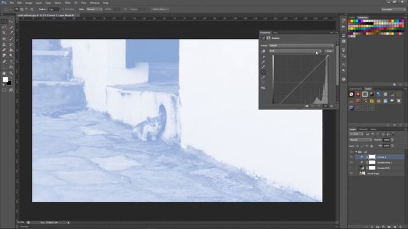Apply the no-style thumbnail in Styles panel

pos(351,94)
